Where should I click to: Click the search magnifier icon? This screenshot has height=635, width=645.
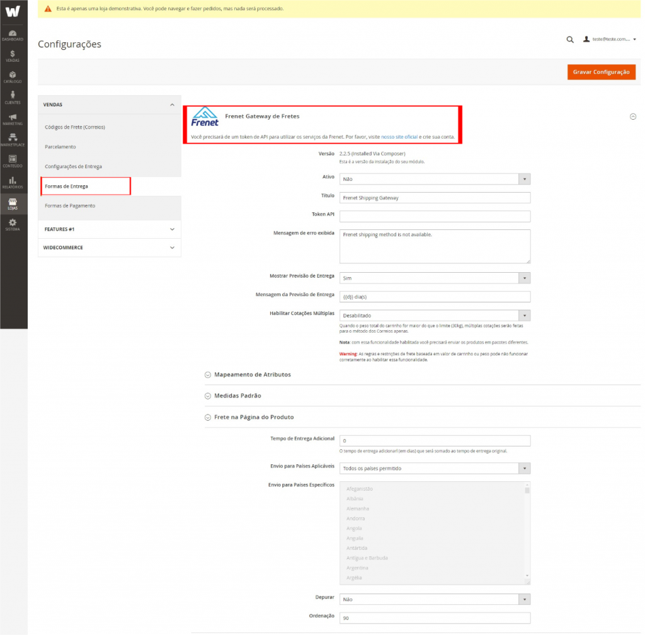click(x=569, y=40)
